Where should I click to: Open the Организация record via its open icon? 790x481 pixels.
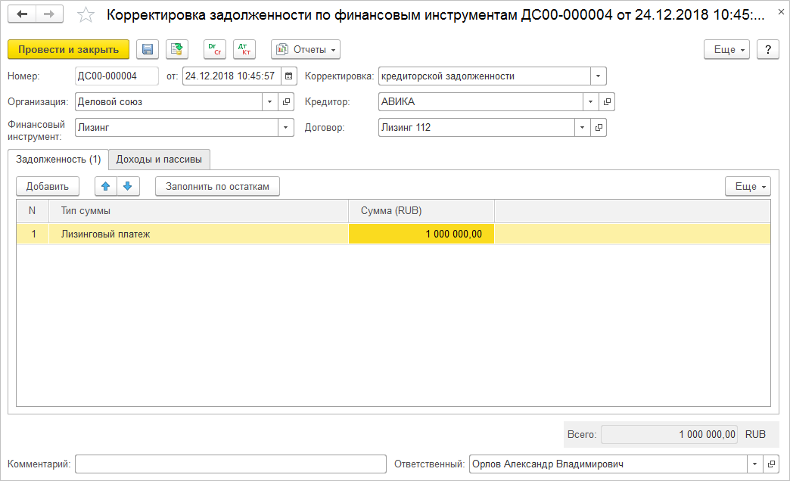point(286,102)
